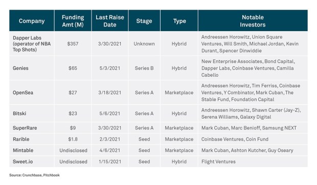Click the Last Raise Date header
Screen dimensions: 317x185
pos(110,21)
